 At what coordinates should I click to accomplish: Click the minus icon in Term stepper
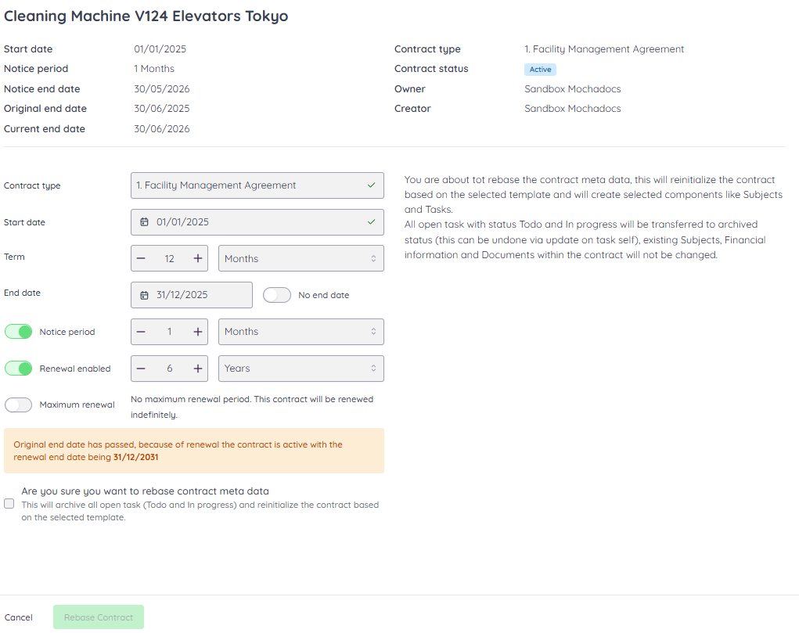pos(141,259)
